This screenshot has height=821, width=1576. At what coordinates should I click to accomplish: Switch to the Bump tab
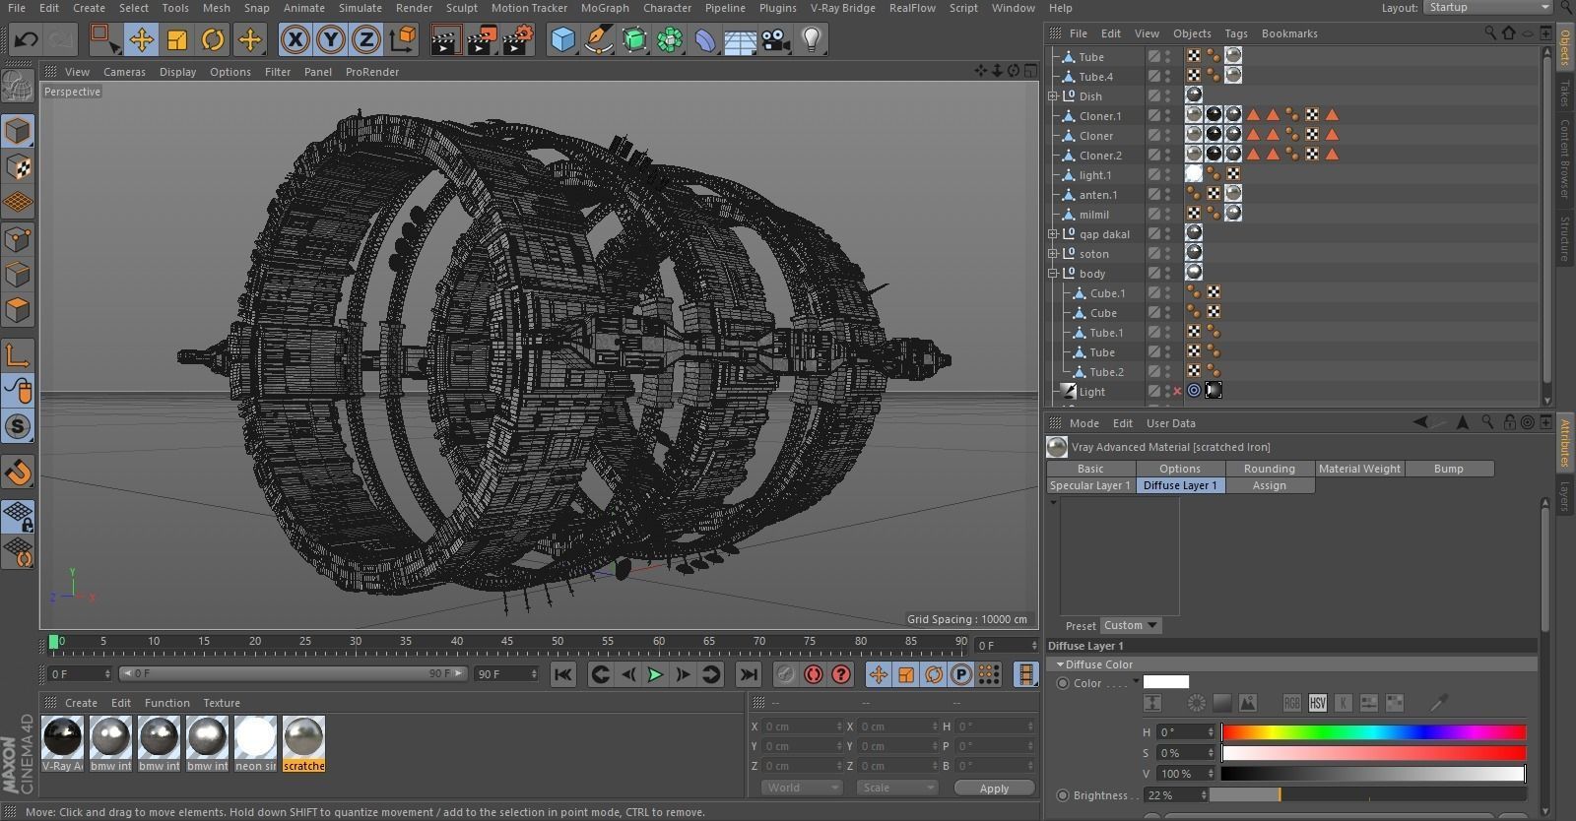pyautogui.click(x=1449, y=469)
